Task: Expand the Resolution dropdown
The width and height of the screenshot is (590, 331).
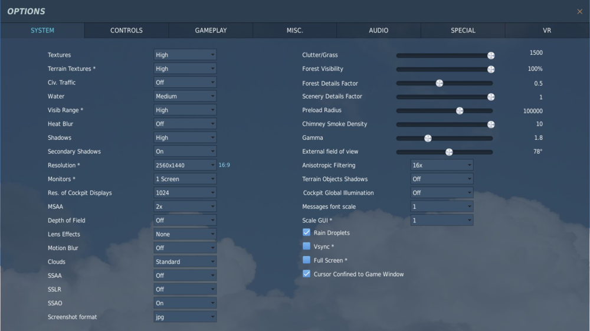Action: tap(185, 165)
